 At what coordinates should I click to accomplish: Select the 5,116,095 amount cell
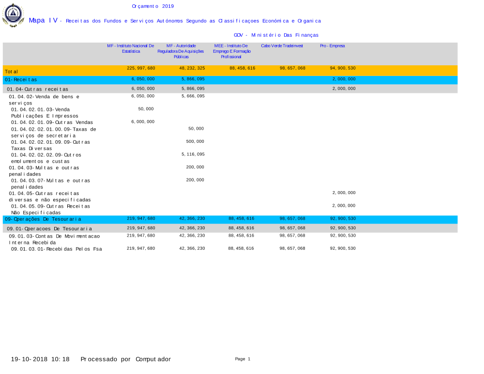[x=193, y=154]
